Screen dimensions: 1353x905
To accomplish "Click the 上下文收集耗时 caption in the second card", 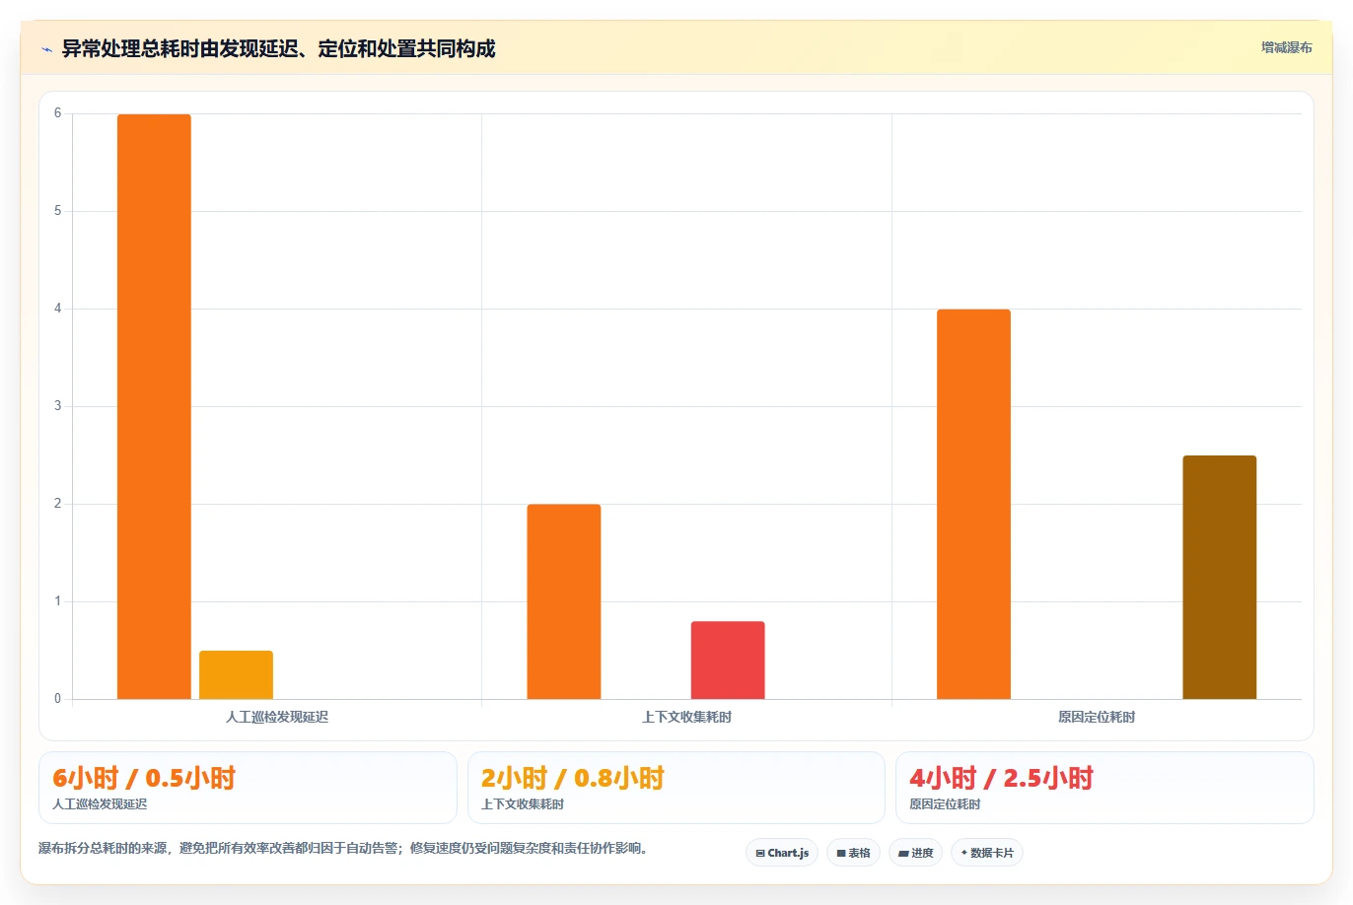I will pos(523,804).
